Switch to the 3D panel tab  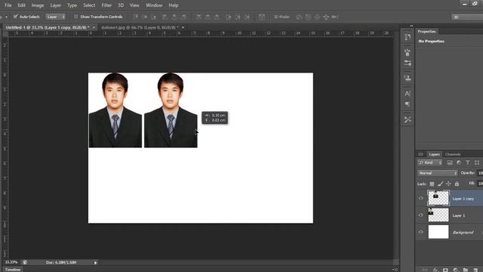click(x=420, y=154)
